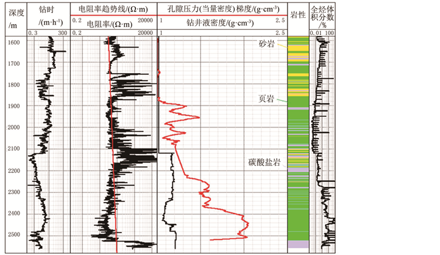Click the purple band at lithology column bottom
Viewport: 440px width, 255px height.
(x=297, y=244)
